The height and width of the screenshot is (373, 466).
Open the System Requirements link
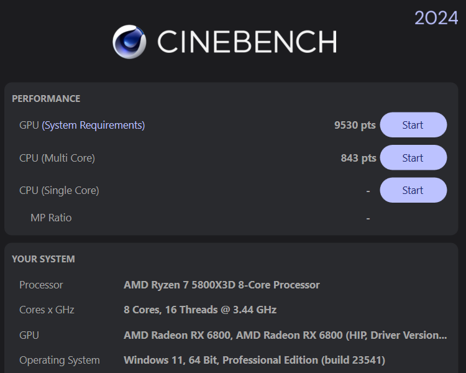(93, 125)
